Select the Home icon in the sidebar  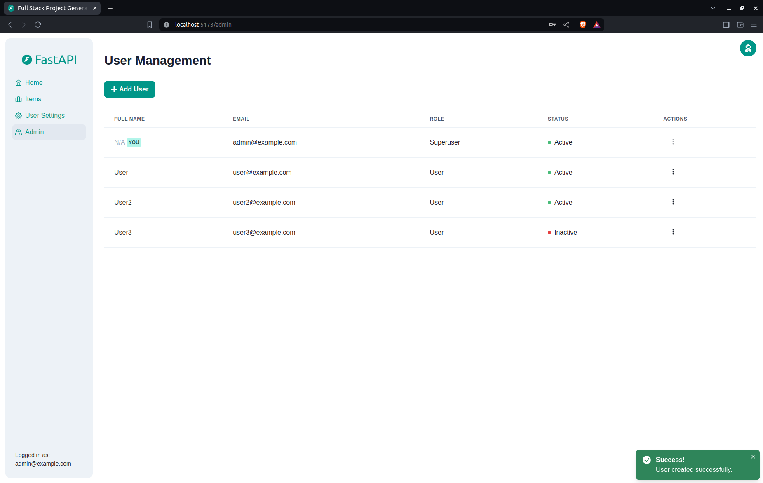point(19,82)
